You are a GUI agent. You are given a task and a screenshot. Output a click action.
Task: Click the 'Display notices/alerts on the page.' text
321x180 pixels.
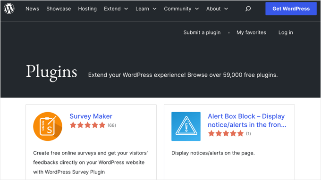coord(213,153)
